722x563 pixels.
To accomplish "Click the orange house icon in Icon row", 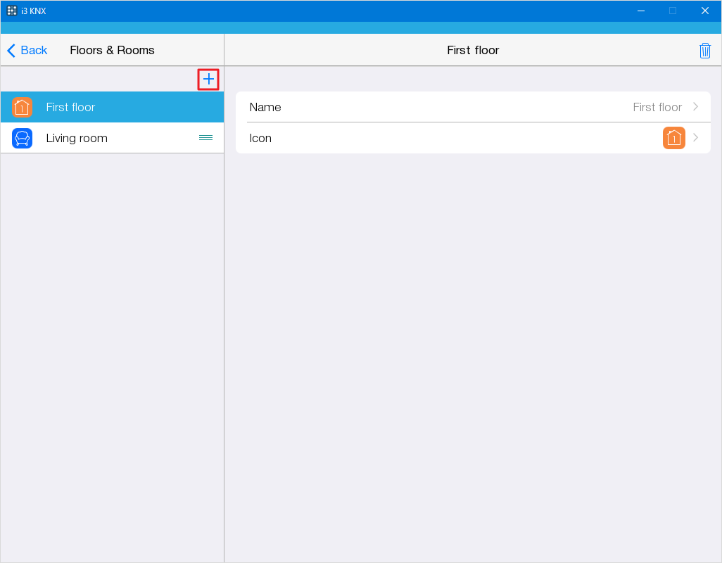I will click(x=673, y=138).
